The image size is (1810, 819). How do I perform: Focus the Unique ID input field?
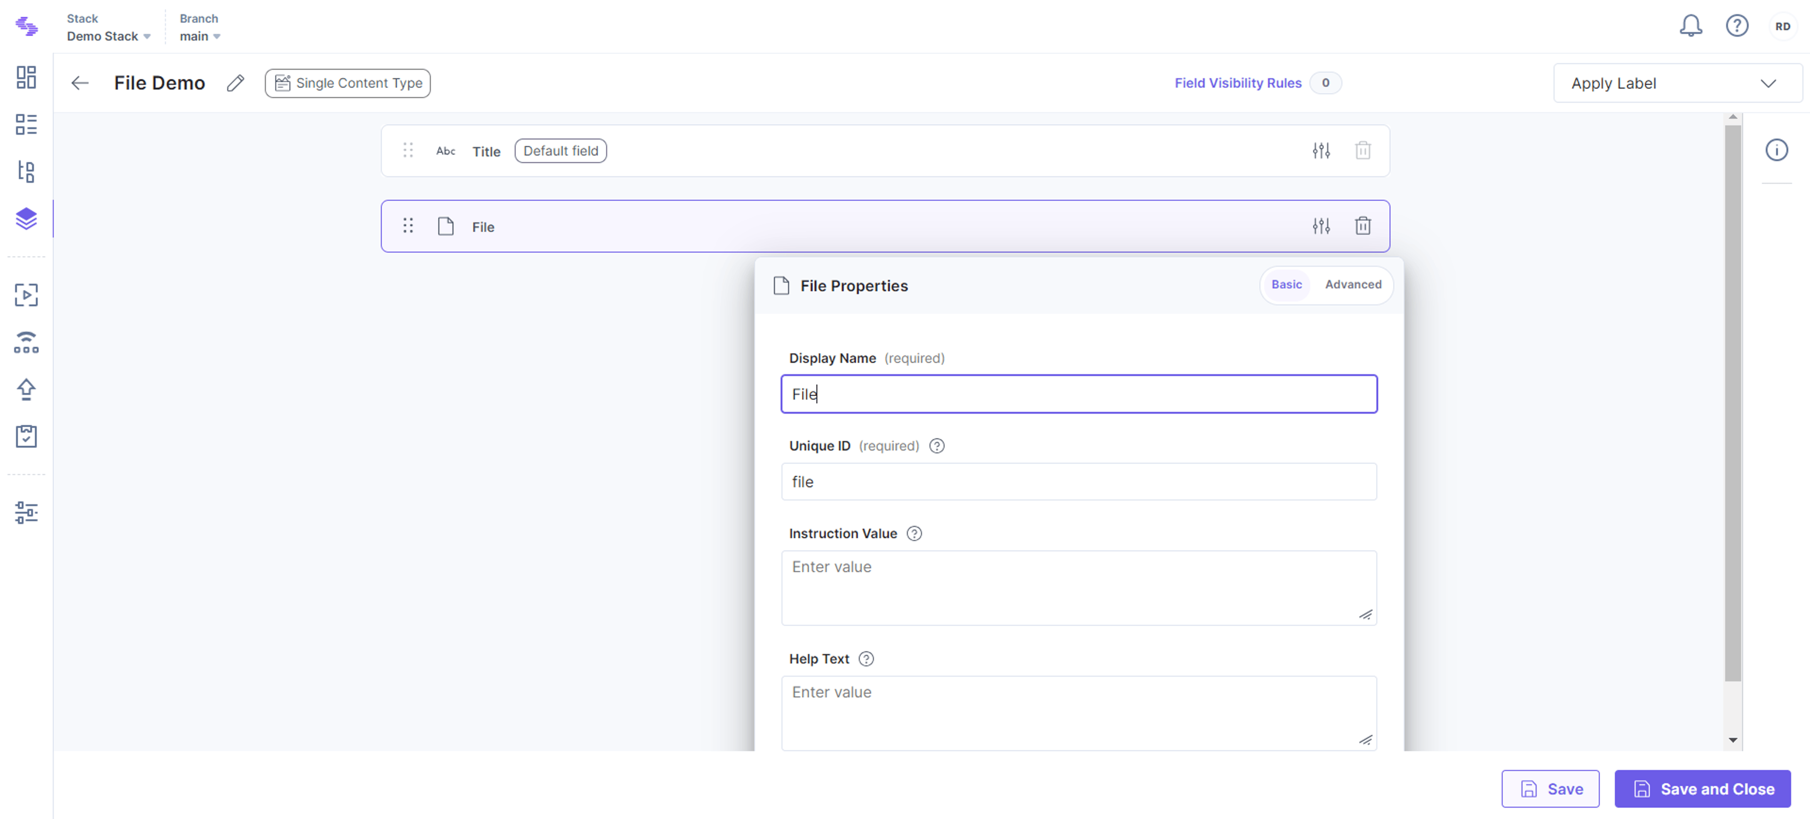tap(1078, 482)
